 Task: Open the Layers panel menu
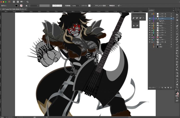173,10
